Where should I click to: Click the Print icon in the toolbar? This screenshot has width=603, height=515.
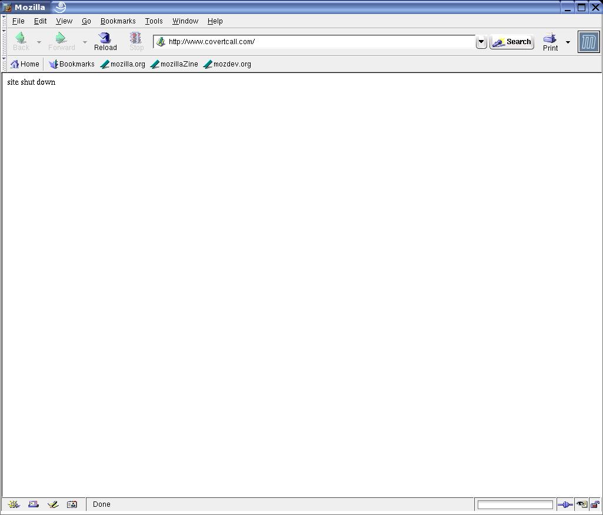[550, 39]
